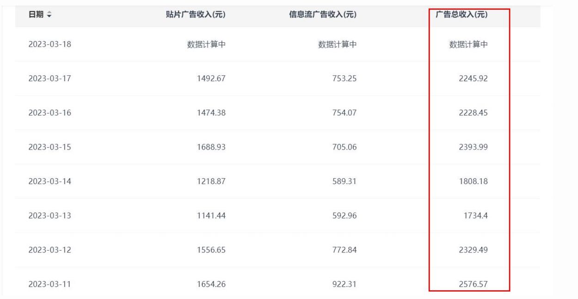
Task: Select the 2023-03-12 date entry
Action: [50, 250]
